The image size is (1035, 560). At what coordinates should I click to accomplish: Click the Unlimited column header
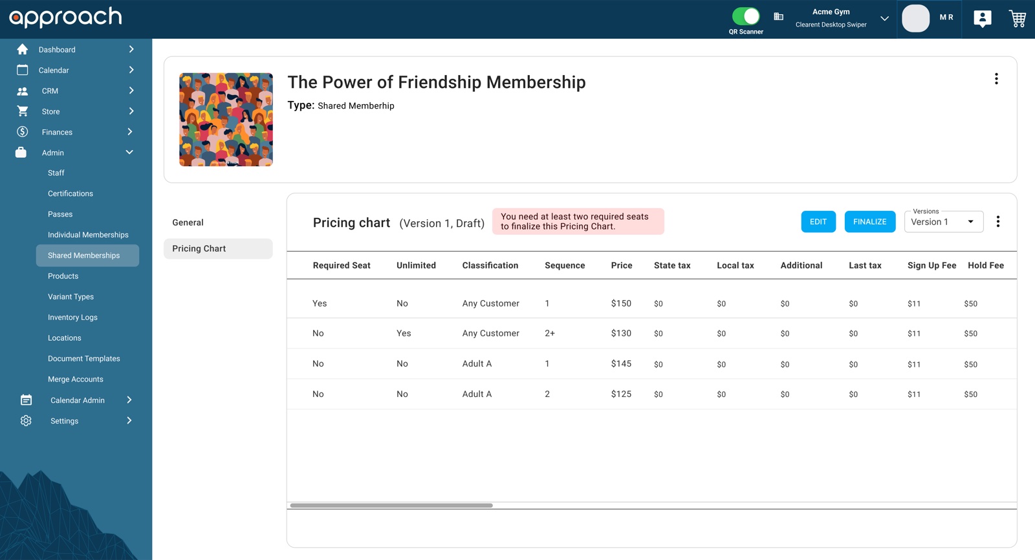click(416, 266)
